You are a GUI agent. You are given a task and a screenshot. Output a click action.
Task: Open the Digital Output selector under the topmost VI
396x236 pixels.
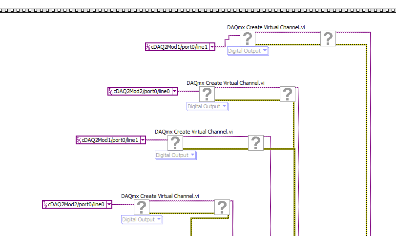pyautogui.click(x=248, y=51)
